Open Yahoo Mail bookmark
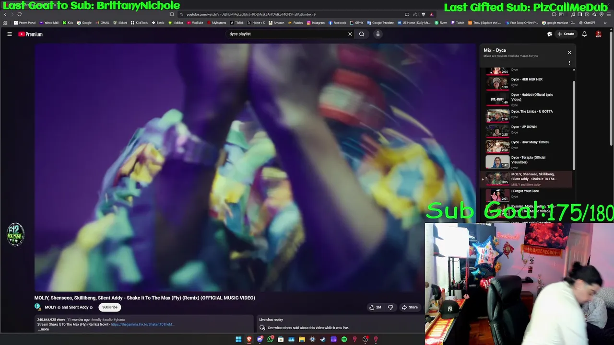 coord(49,23)
